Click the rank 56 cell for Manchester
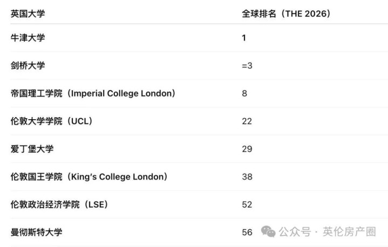This screenshot has height=247, width=388. (247, 232)
